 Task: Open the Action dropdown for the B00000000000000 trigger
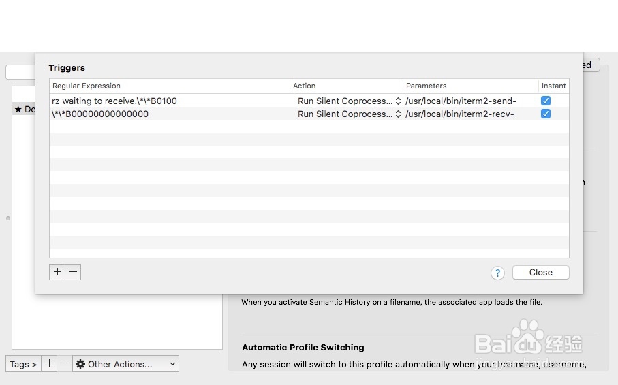click(349, 114)
